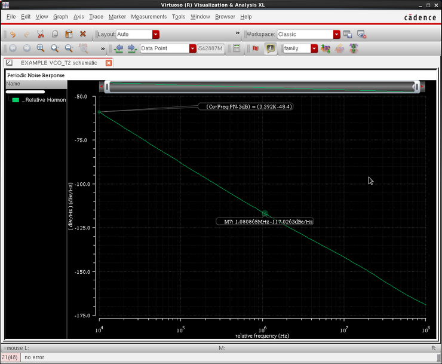This screenshot has width=442, height=364.
Task: Open the Layout Auto dropdown
Action: click(x=156, y=35)
